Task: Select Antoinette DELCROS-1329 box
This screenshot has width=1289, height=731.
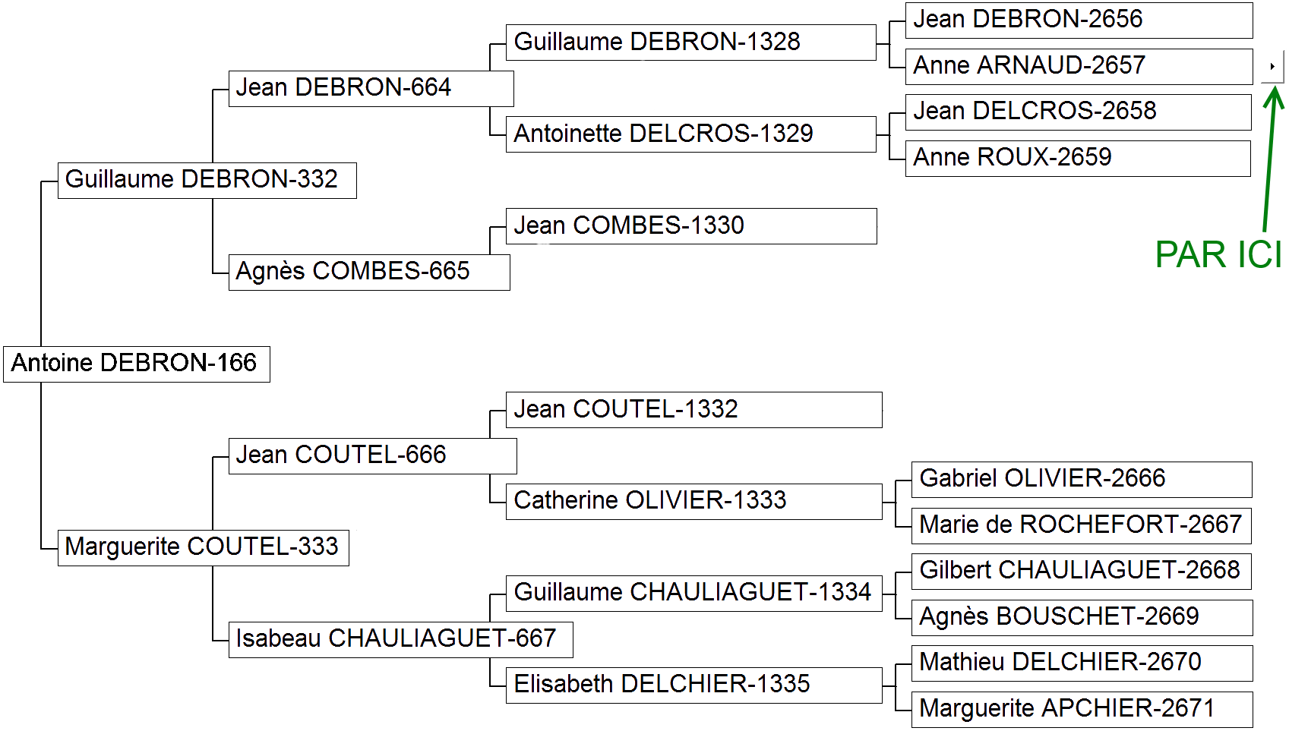Action: coord(691,134)
